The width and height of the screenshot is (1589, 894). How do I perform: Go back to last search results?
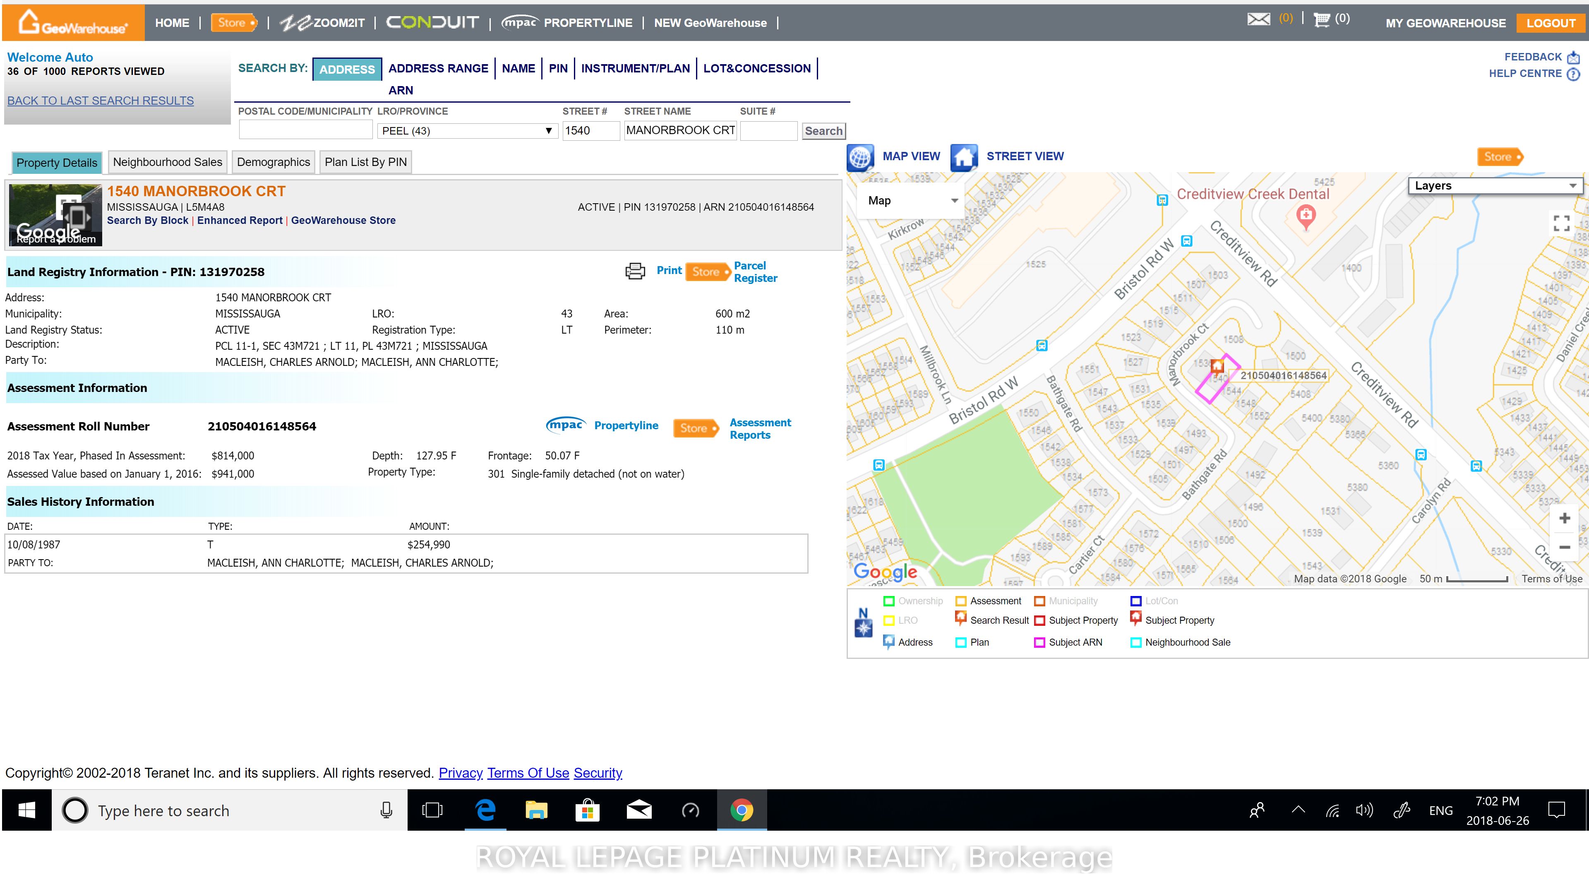[x=101, y=101]
